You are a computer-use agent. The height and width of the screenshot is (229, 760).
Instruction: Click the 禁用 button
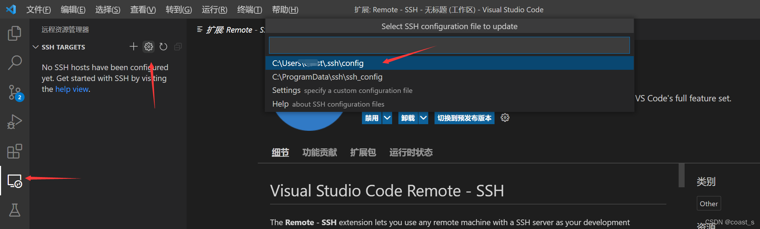[371, 118]
